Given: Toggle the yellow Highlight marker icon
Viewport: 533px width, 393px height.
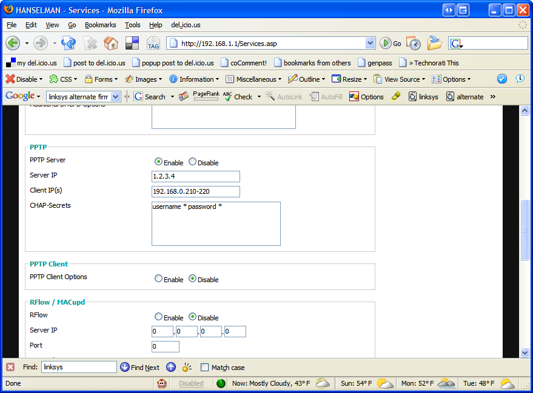Looking at the screenshot, I should tap(396, 96).
